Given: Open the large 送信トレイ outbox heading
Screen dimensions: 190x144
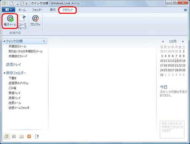Looking at the screenshot, I should (x=13, y=64).
